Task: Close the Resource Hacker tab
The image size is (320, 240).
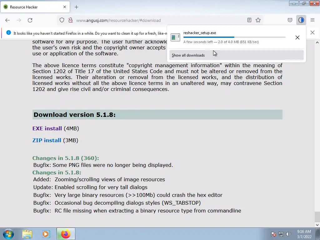Action: 65,7
